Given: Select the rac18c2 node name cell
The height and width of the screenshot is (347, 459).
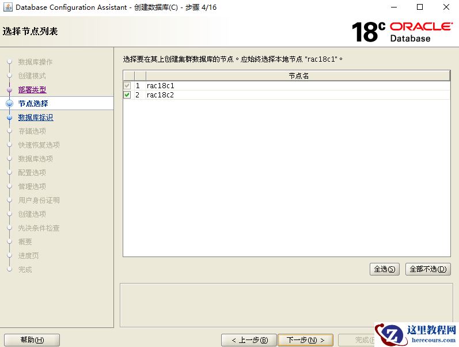Looking at the screenshot, I should tap(298, 95).
